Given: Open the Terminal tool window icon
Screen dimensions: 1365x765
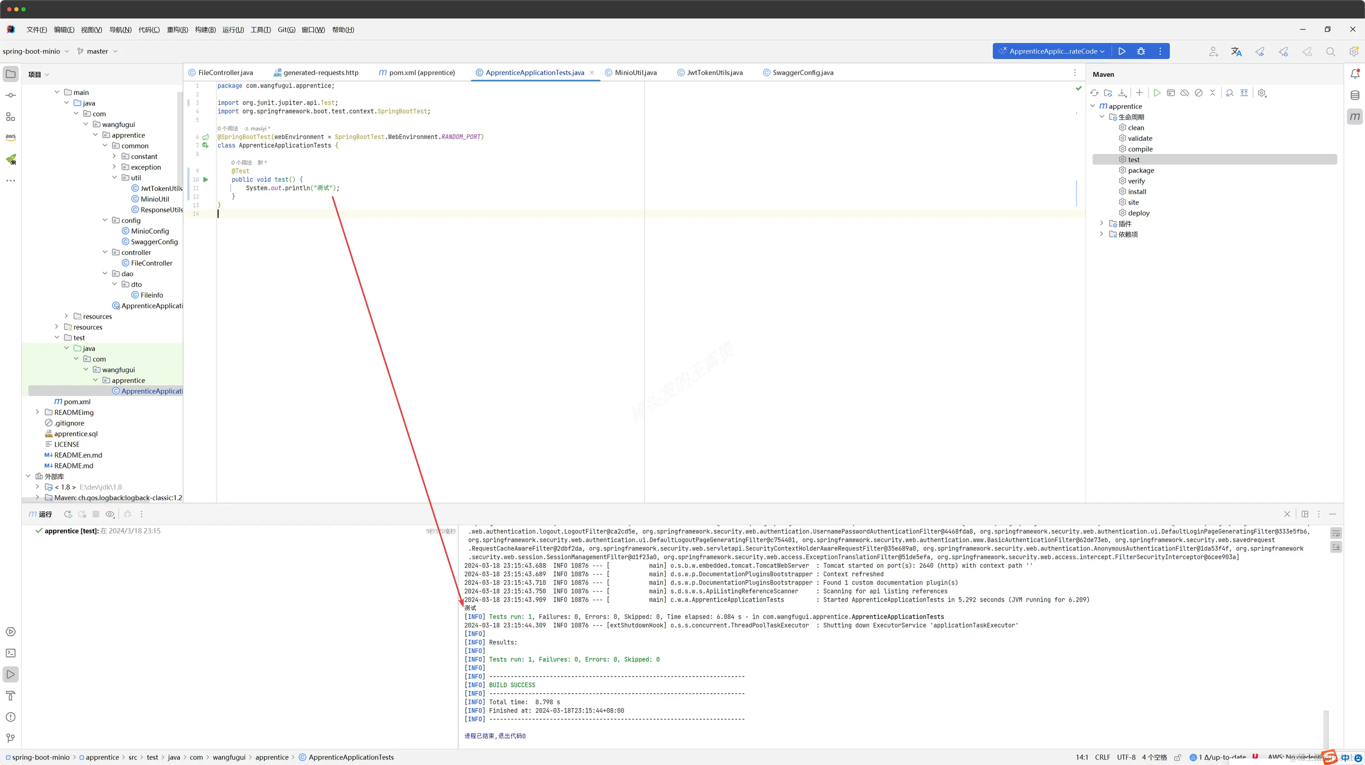Looking at the screenshot, I should click(10, 653).
